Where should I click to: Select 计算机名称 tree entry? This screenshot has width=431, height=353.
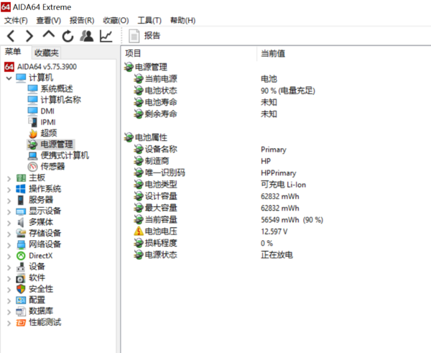coord(61,100)
